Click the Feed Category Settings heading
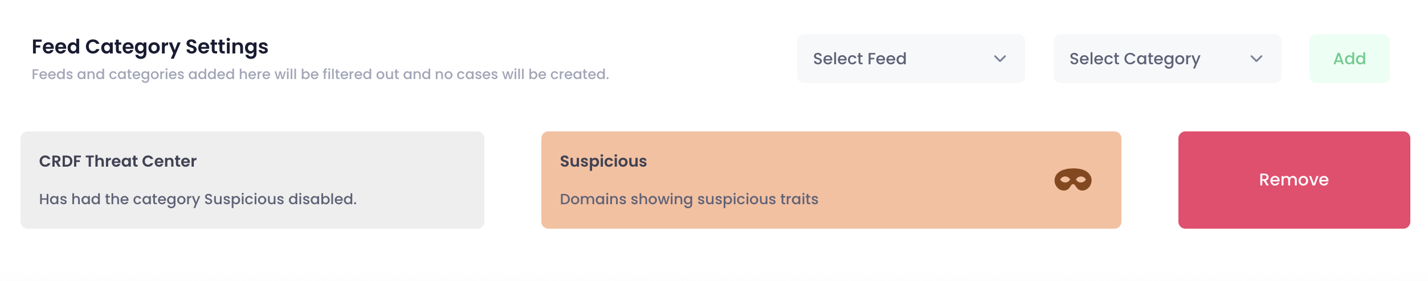 (150, 47)
